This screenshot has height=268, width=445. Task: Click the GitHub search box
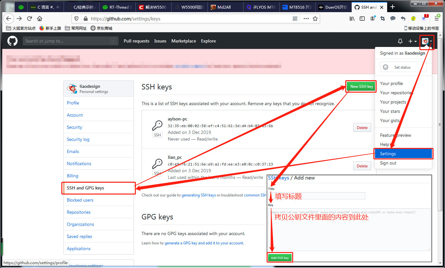tap(67, 41)
